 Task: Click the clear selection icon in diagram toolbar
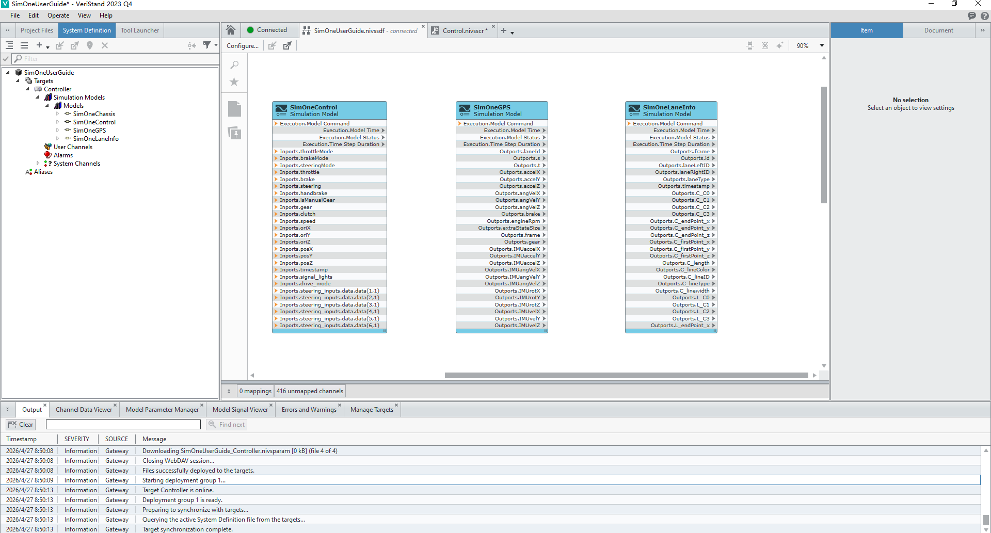click(x=765, y=45)
